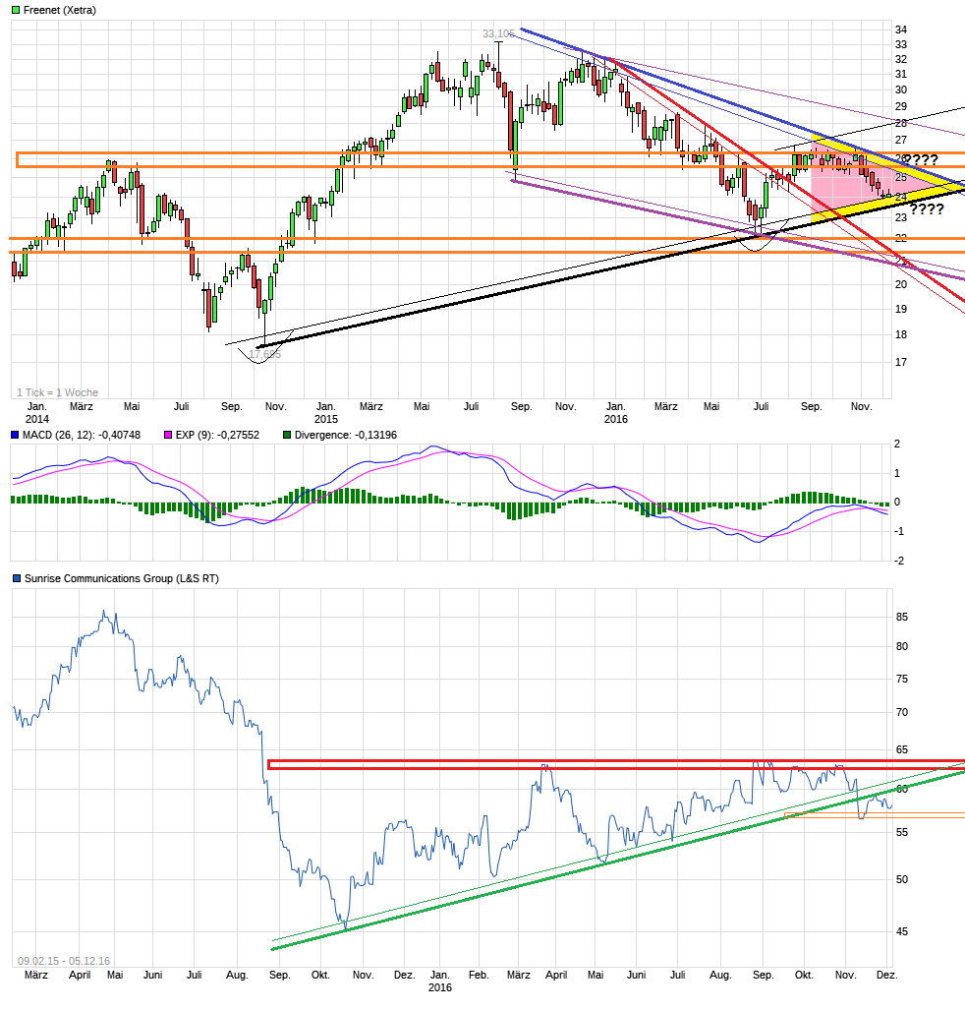
Task: Click 'Jan. 2015' on Freenet time axis
Action: point(325,413)
